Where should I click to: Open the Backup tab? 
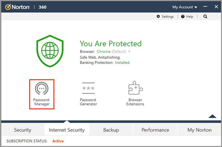111,130
